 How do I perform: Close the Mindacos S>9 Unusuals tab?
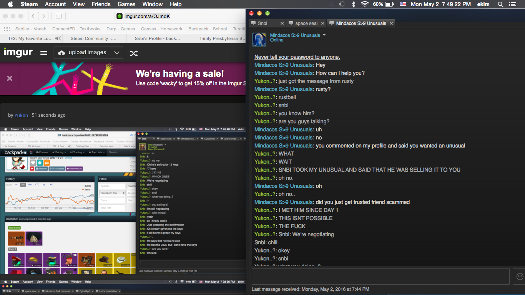coord(391,23)
